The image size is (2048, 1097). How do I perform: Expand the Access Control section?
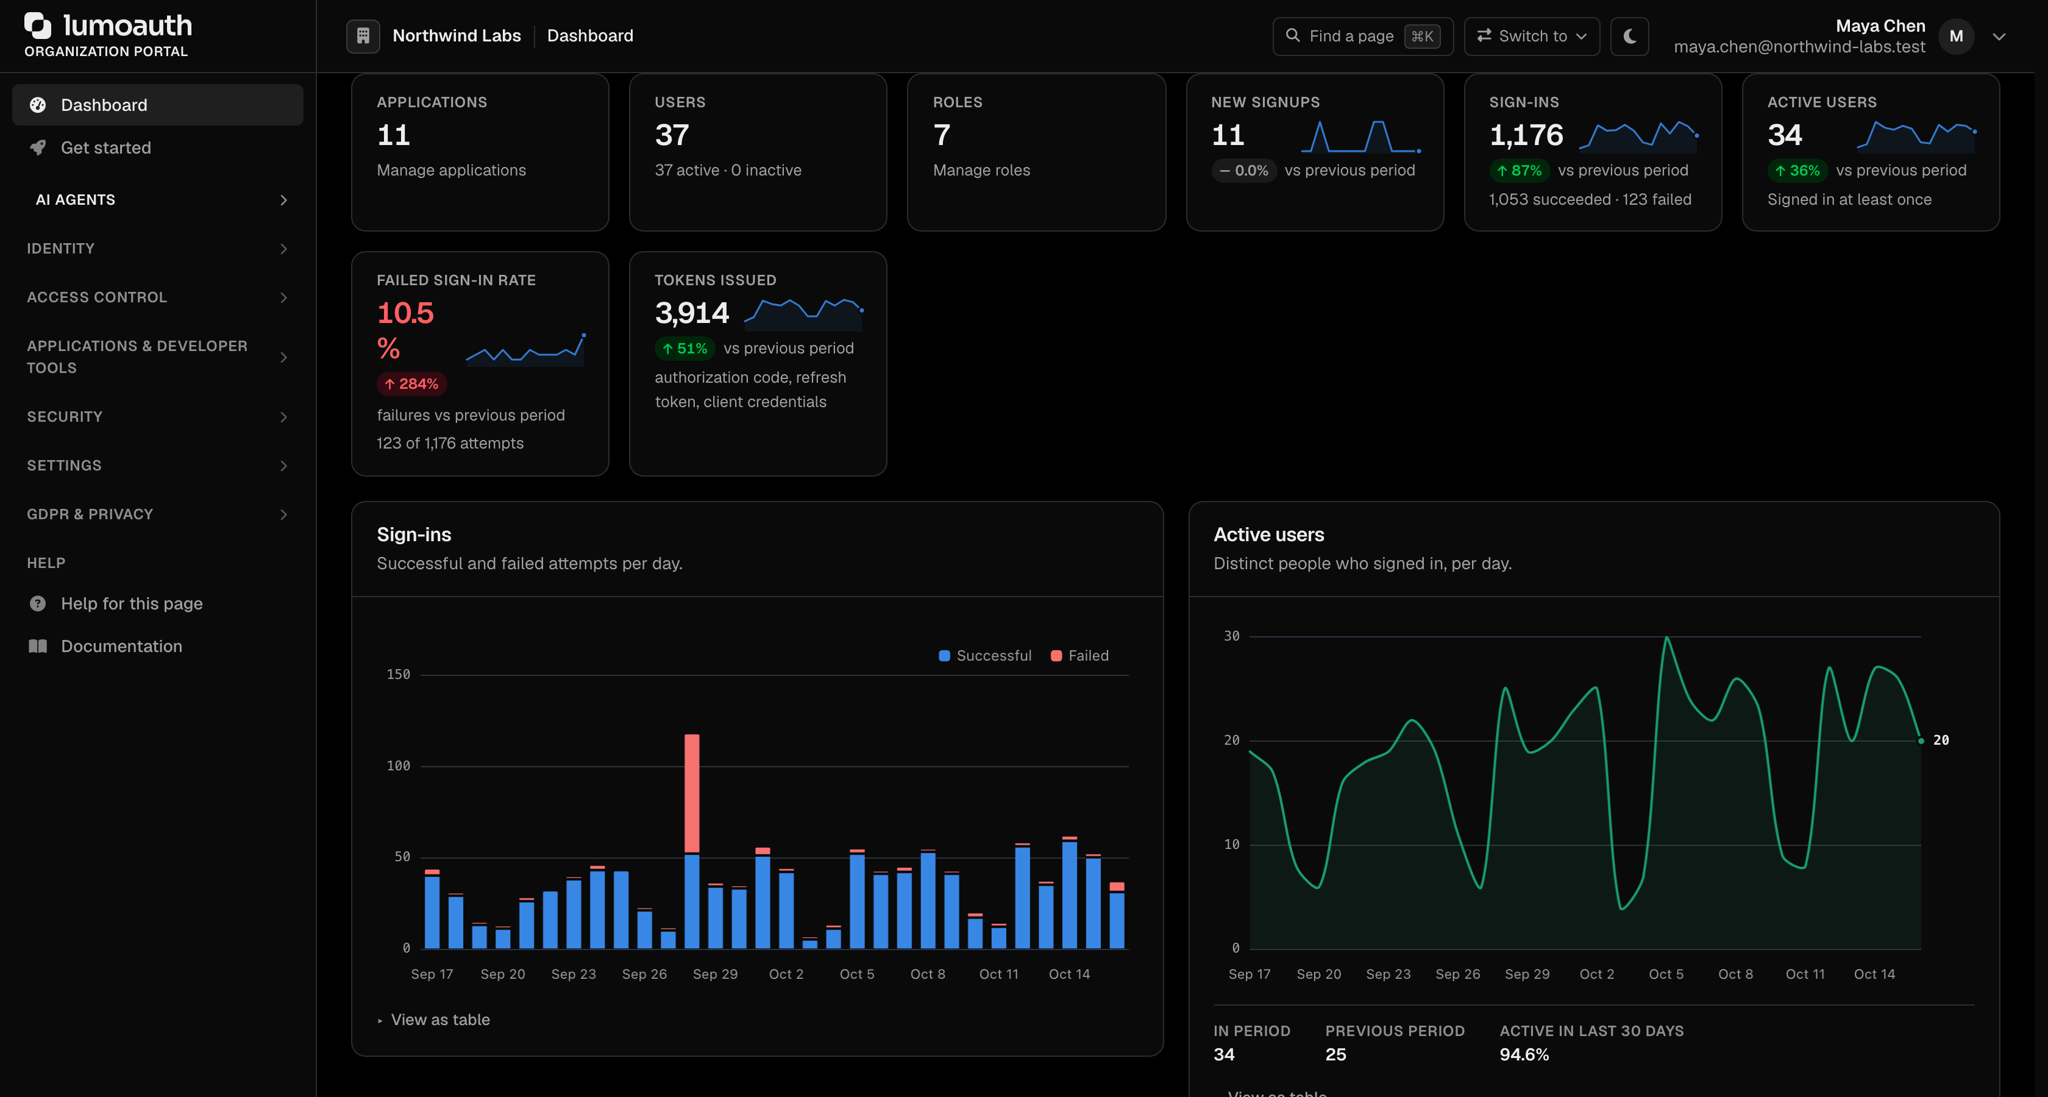coord(158,297)
